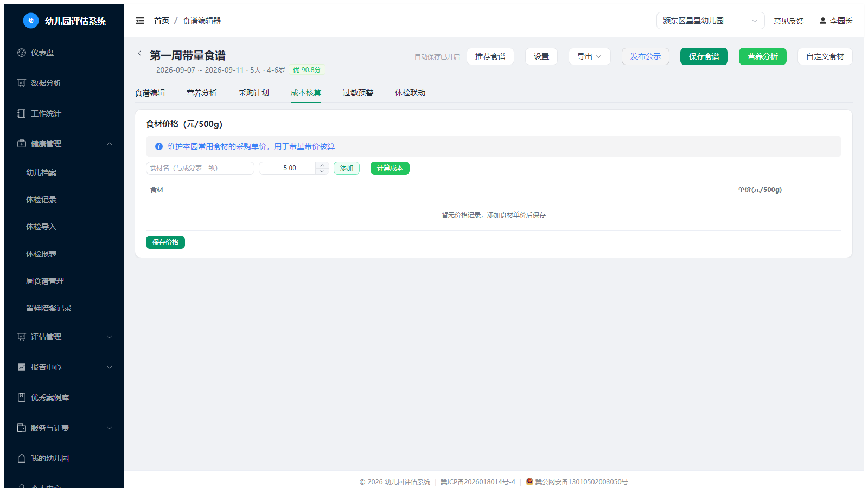868x488 pixels.
Task: Expand the 报告中心 menu chevron
Action: click(110, 367)
